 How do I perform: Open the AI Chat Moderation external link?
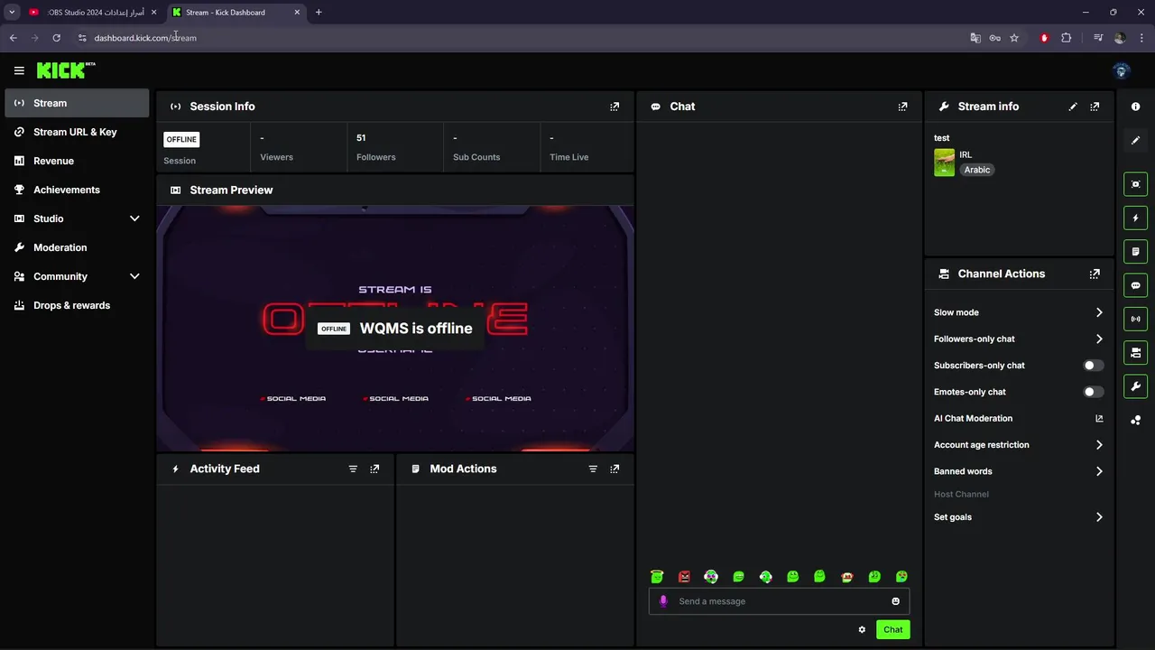click(1099, 418)
